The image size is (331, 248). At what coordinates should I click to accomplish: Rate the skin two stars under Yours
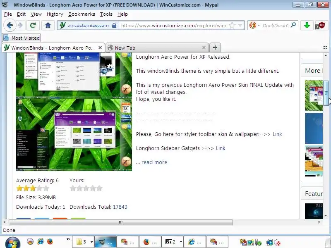pos(79,188)
